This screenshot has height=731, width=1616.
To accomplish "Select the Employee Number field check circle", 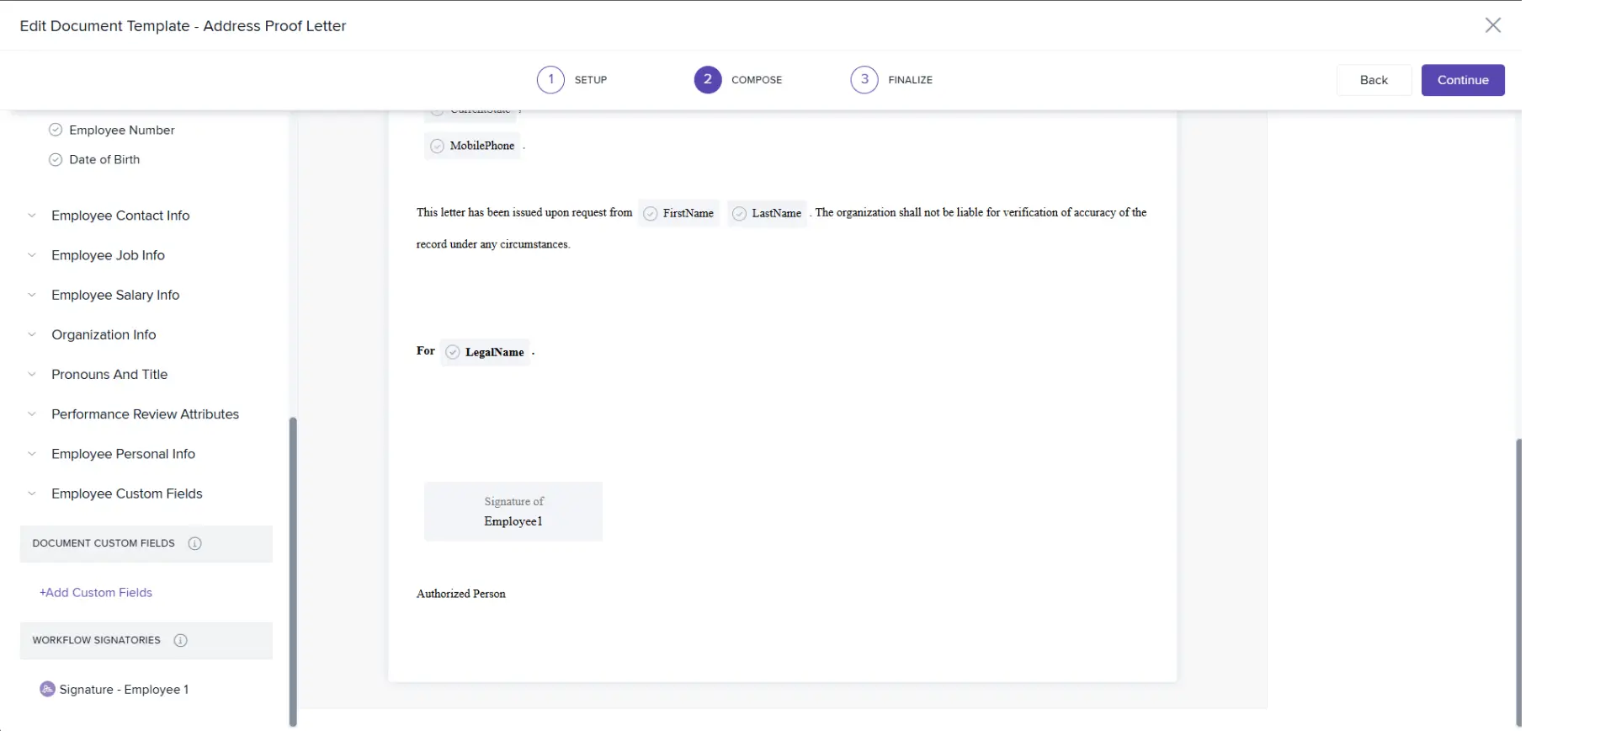I will (56, 131).
